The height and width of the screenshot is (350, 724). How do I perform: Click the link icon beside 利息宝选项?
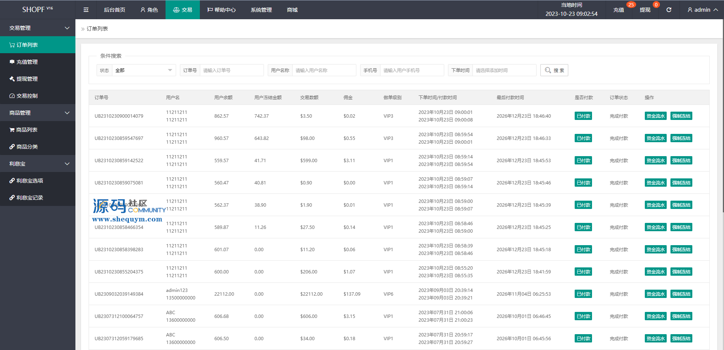(x=12, y=181)
